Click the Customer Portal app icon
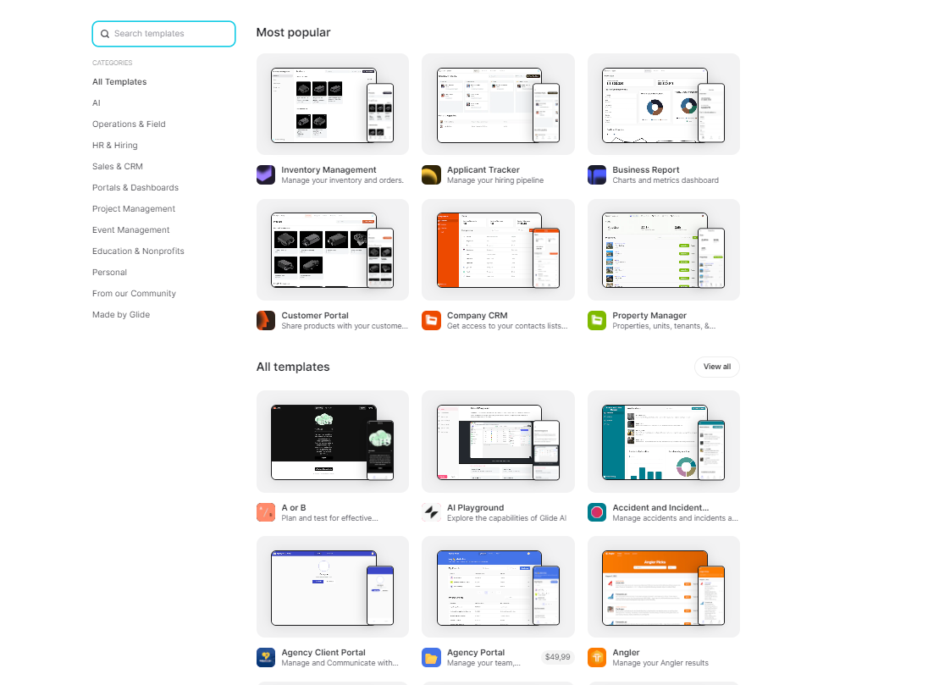The image size is (928, 685). point(266,320)
